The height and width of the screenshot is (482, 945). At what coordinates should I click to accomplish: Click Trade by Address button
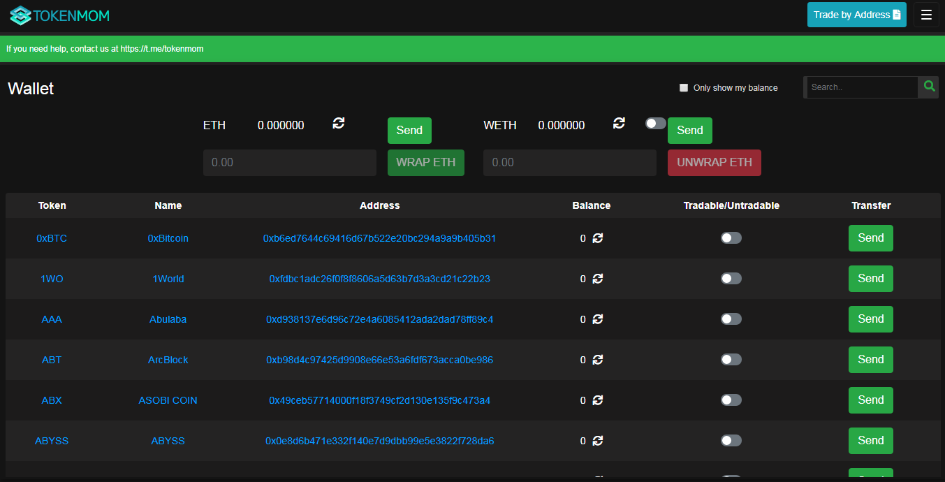tap(856, 15)
